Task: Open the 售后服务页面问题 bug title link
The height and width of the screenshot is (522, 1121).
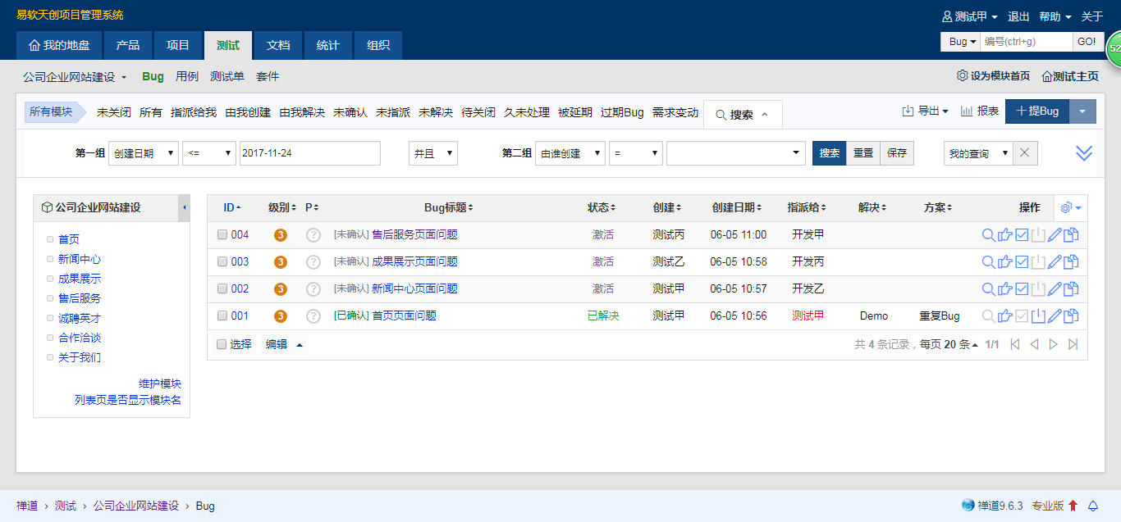Action: 414,235
